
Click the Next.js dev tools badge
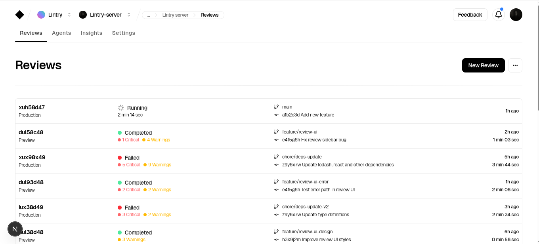pos(15,229)
